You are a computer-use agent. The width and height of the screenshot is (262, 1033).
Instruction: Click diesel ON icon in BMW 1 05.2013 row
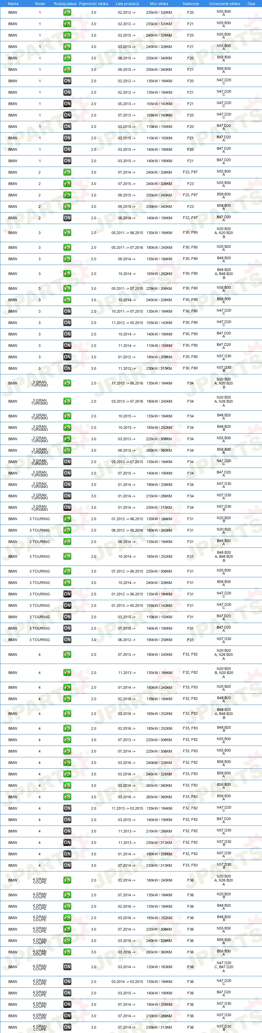click(x=67, y=103)
